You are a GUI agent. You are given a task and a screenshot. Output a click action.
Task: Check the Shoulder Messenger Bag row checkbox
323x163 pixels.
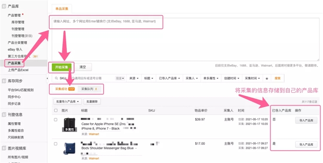(56, 144)
